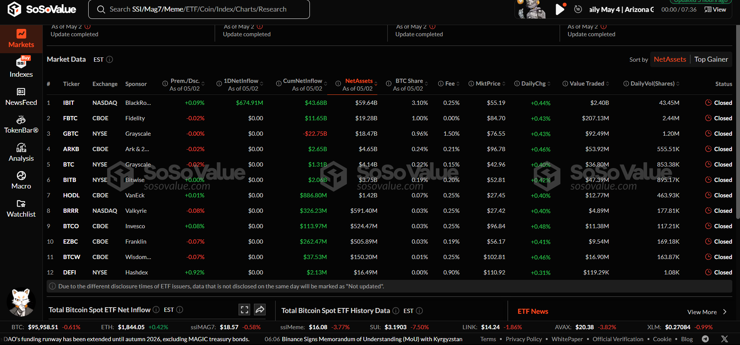Viewport: 740px width, 345px height.
Task: Go to NewsFeed in sidebar
Action: click(21, 97)
